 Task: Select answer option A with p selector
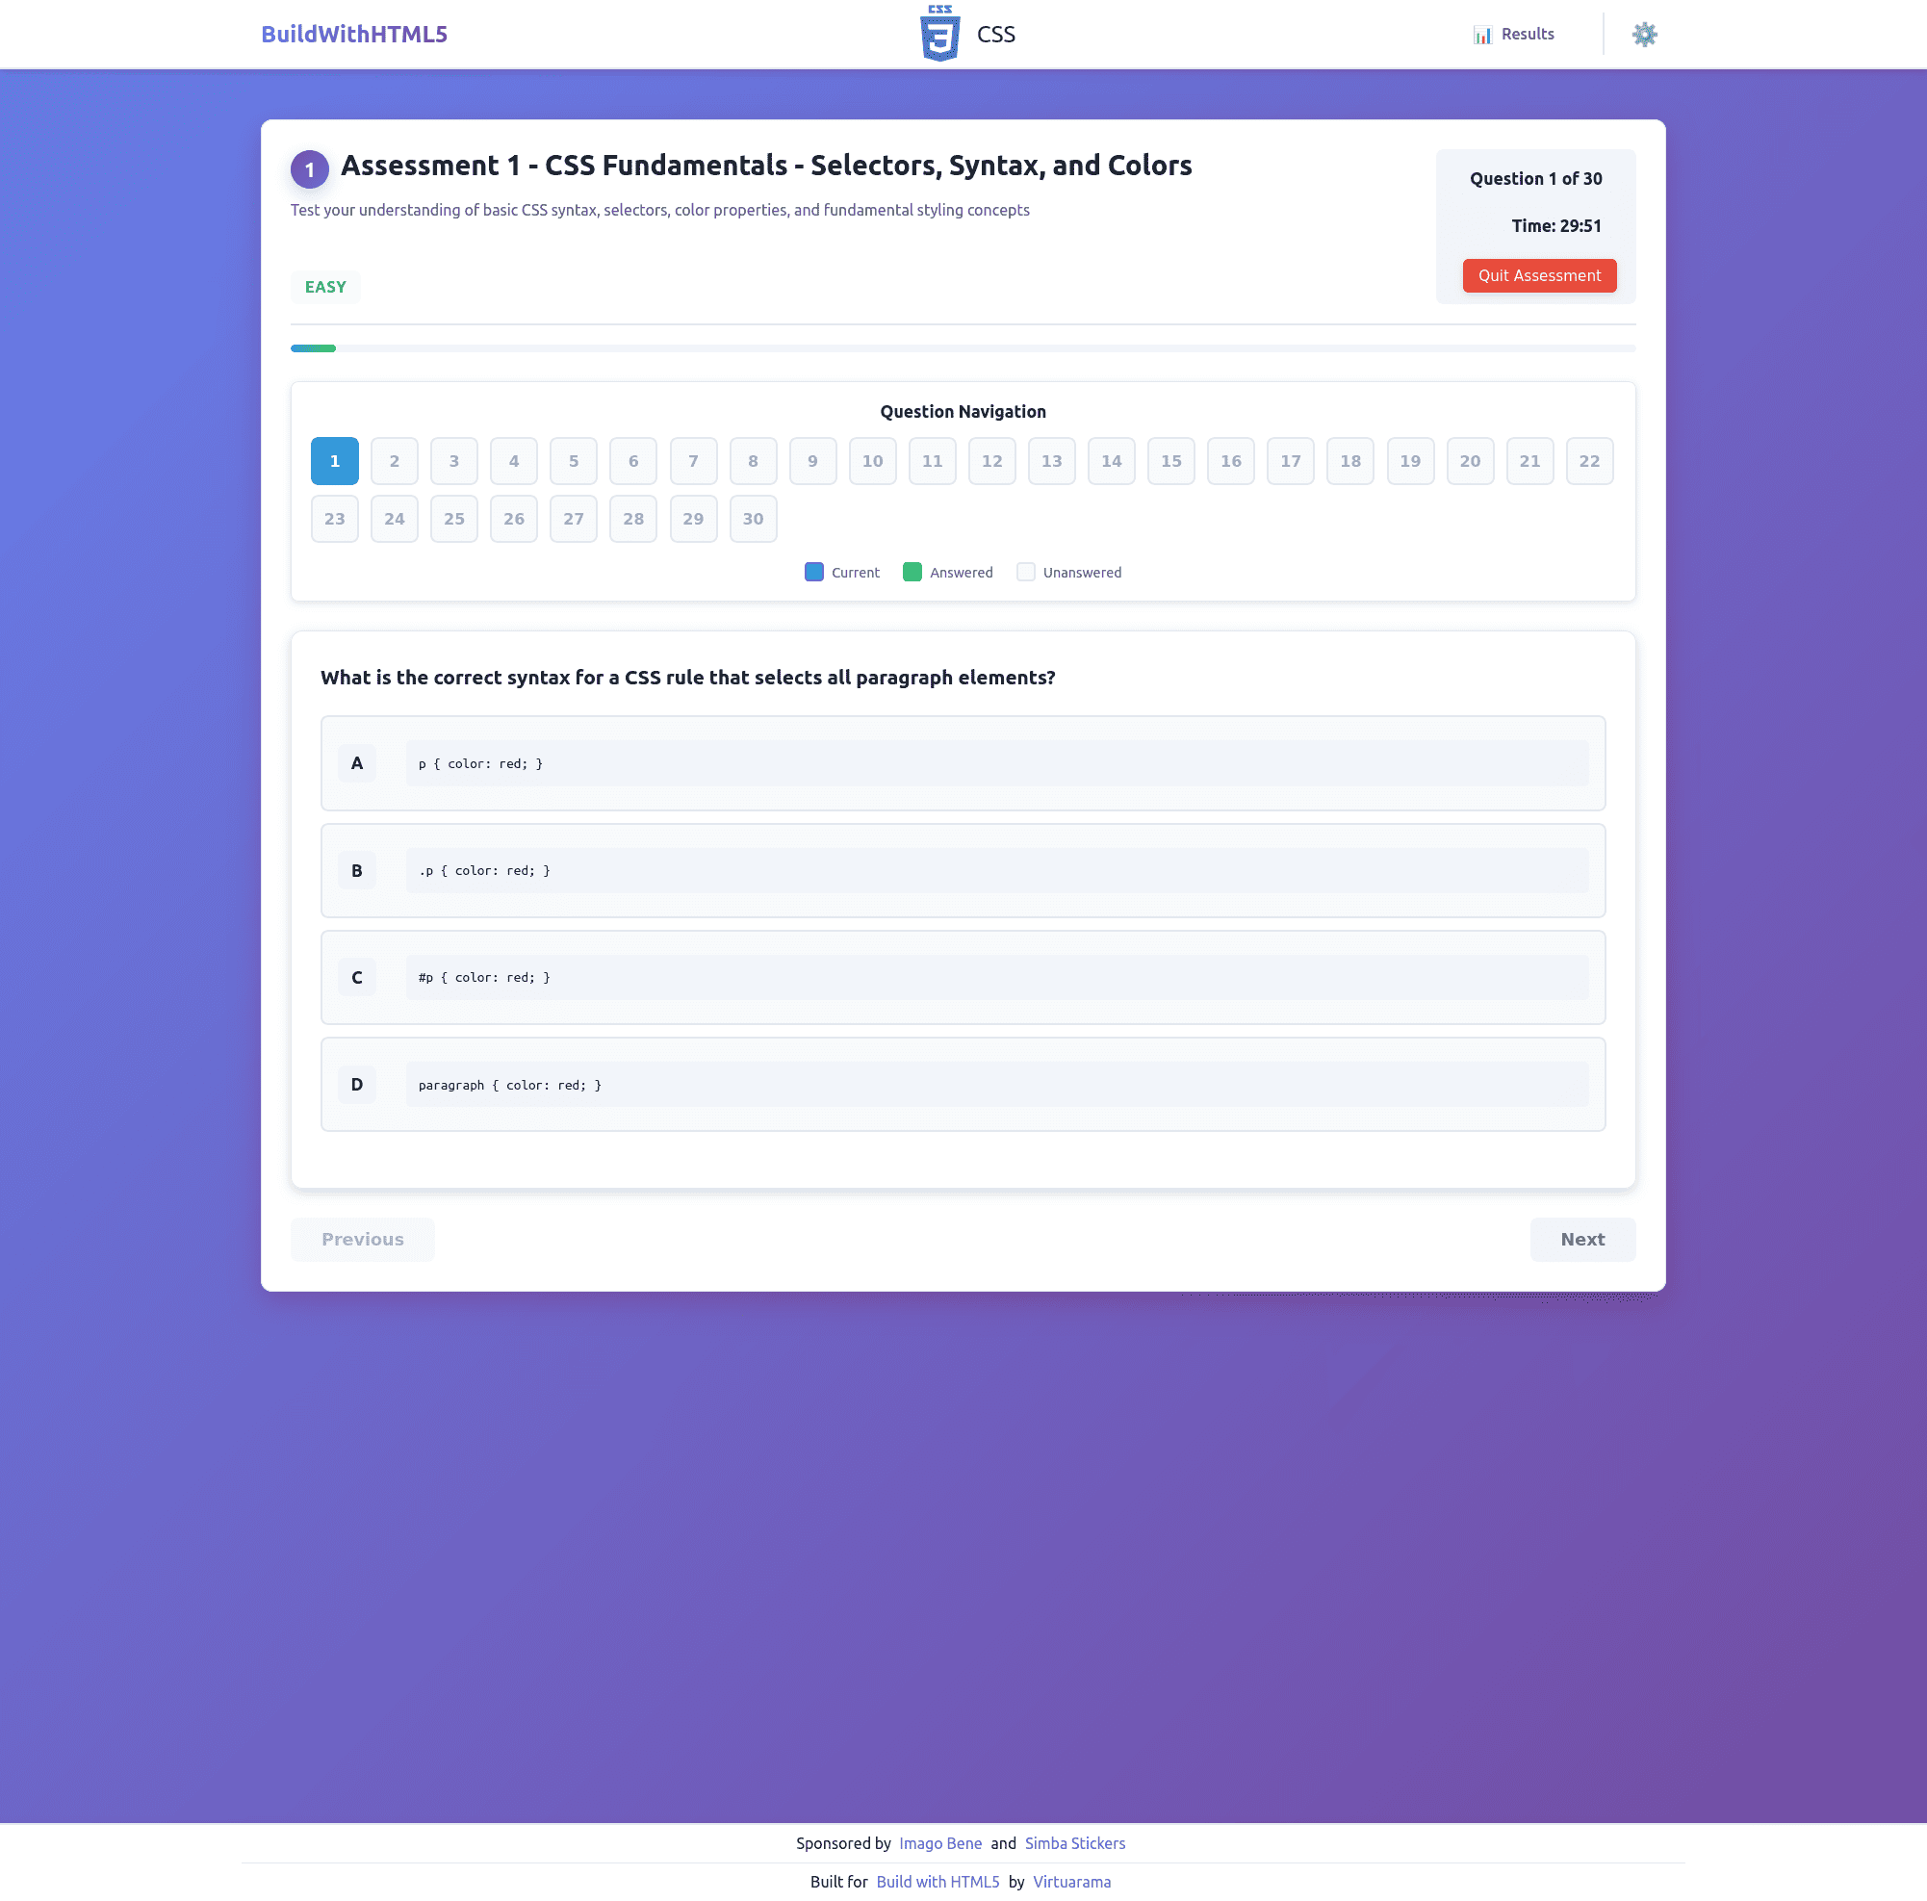pos(963,763)
